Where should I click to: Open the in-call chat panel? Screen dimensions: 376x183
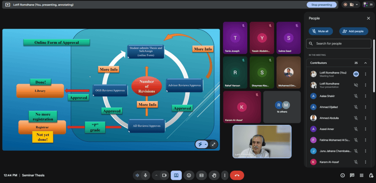pyautogui.click(x=352, y=175)
